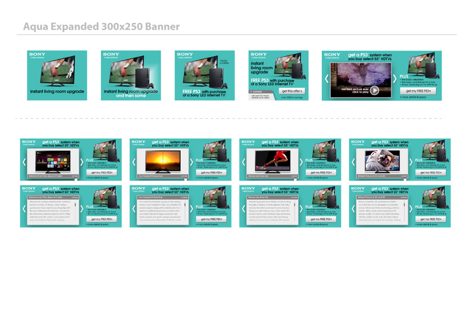Viewport: 473px width, 321px height.
Task: Open 'more details & specs' beside smart TV apps slide
Action: point(97,178)
